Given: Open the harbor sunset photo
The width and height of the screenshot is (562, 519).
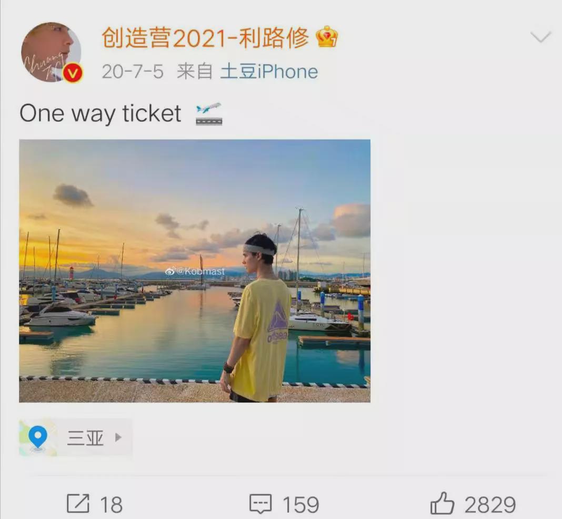Looking at the screenshot, I should click(x=195, y=271).
